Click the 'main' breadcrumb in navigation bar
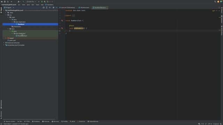The width and height of the screenshot is (223, 125). [x=23, y=5]
